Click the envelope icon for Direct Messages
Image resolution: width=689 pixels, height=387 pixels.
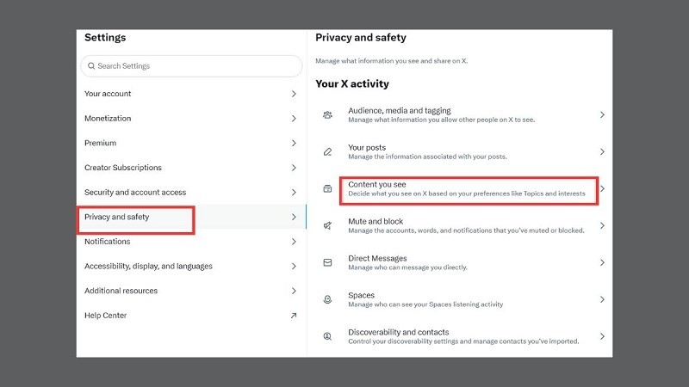(327, 262)
